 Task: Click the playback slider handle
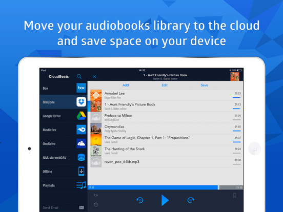[x=218, y=187]
